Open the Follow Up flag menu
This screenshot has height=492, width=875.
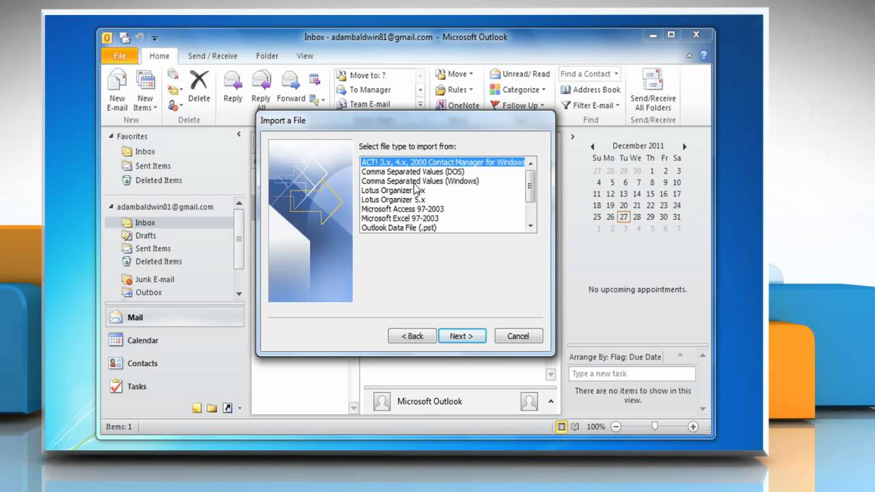click(x=518, y=105)
